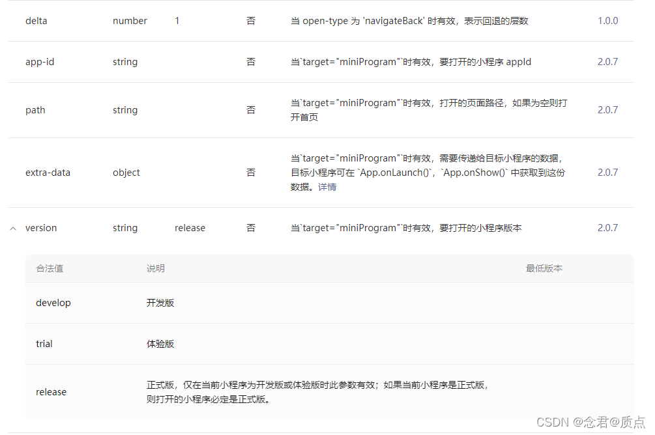Select the trial legal value row

click(x=44, y=344)
